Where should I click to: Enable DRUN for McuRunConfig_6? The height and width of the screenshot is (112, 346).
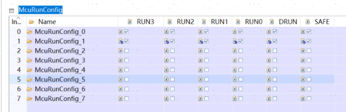coord(275,89)
